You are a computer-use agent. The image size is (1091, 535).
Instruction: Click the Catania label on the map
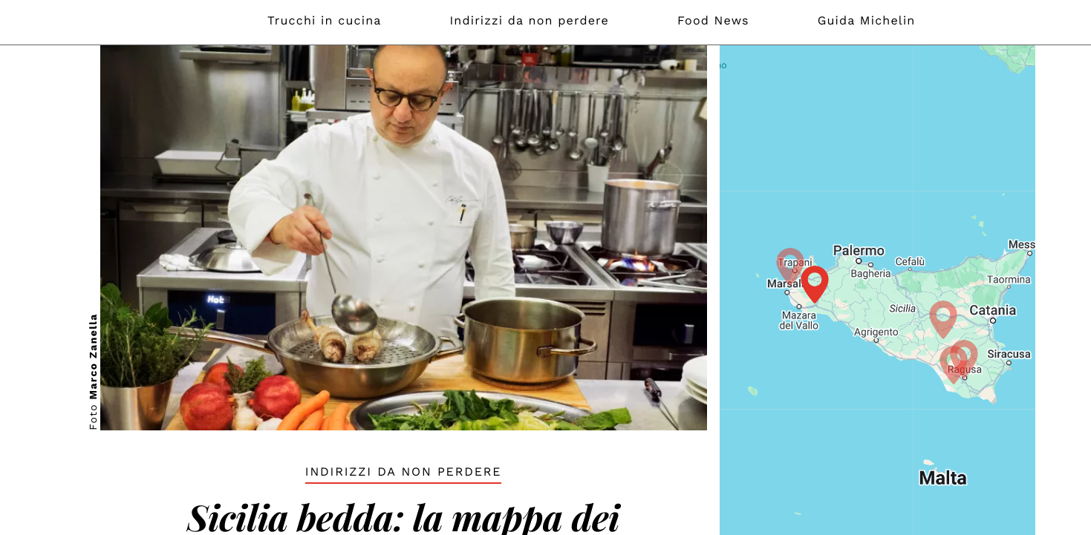coord(992,310)
